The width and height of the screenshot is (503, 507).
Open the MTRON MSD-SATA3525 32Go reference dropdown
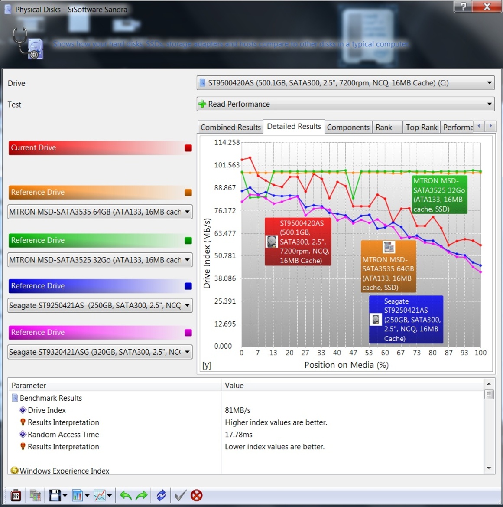100,260
